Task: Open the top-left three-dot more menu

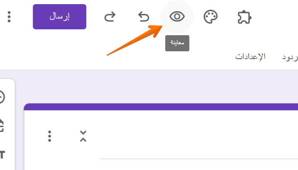Action: coord(10,17)
